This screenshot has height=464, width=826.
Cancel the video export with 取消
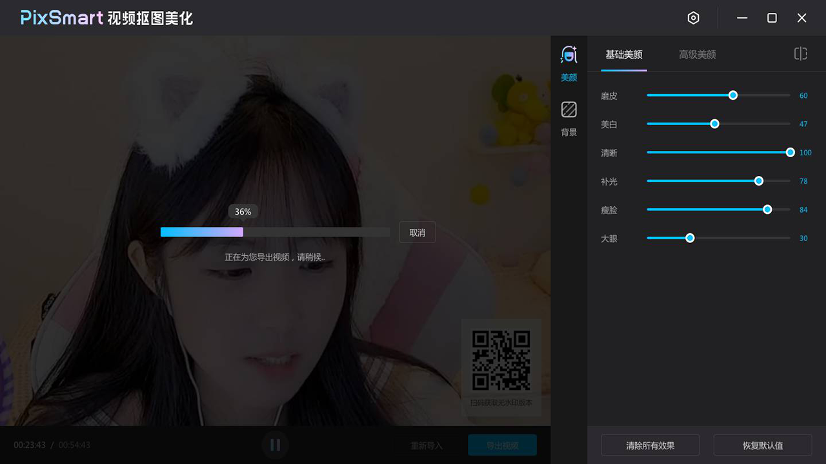[417, 232]
